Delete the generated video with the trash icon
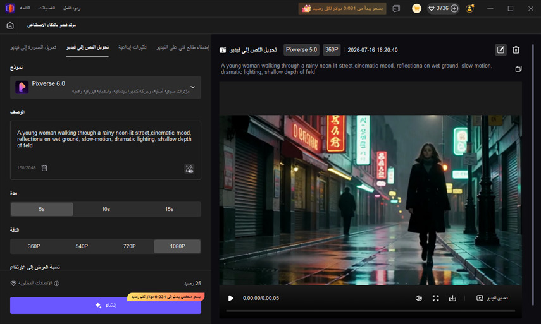This screenshot has width=541, height=324. click(x=516, y=50)
